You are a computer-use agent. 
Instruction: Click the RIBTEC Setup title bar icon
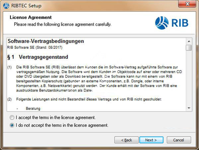(6, 5)
